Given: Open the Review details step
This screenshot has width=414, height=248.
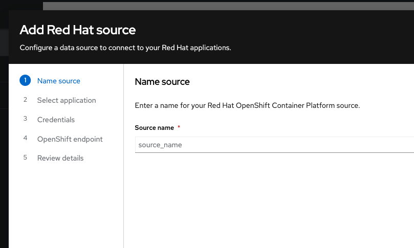Looking at the screenshot, I should click(60, 158).
